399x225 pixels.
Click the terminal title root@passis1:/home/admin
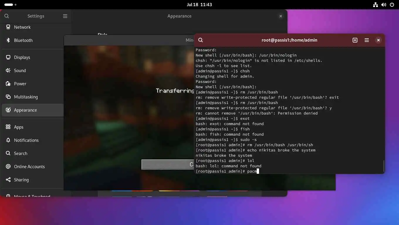pos(289,40)
